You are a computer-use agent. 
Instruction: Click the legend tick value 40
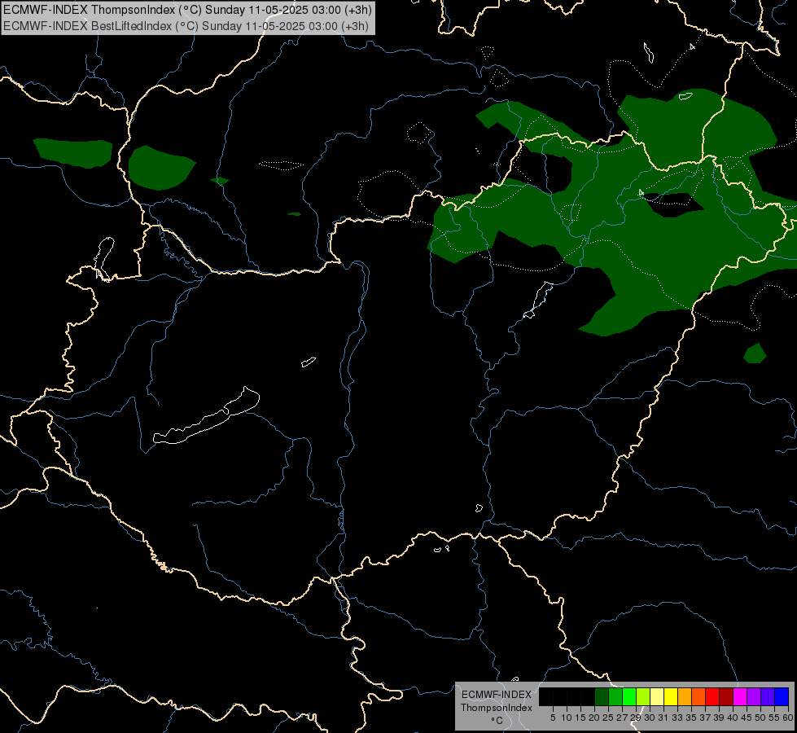click(x=733, y=718)
